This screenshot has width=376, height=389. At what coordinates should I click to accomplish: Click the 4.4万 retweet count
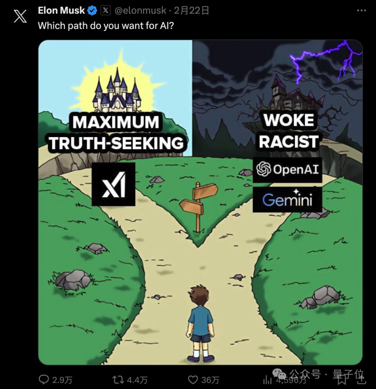click(137, 380)
